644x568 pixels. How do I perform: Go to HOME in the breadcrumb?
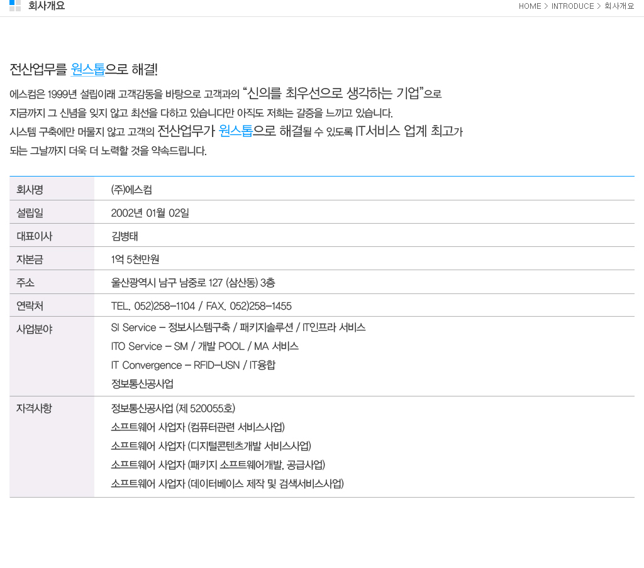coord(530,6)
